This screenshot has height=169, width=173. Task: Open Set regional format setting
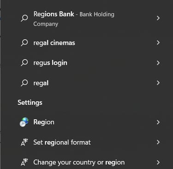90,142
